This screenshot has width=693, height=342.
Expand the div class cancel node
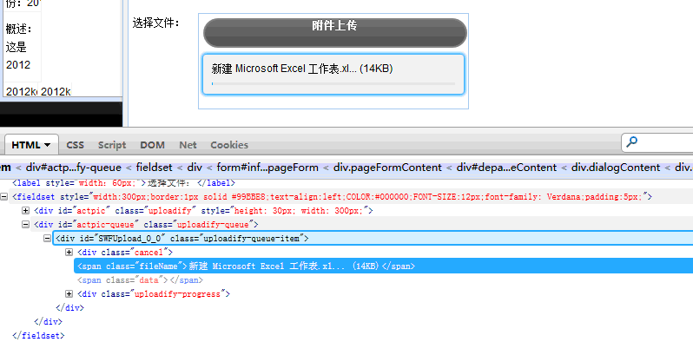[x=69, y=253]
